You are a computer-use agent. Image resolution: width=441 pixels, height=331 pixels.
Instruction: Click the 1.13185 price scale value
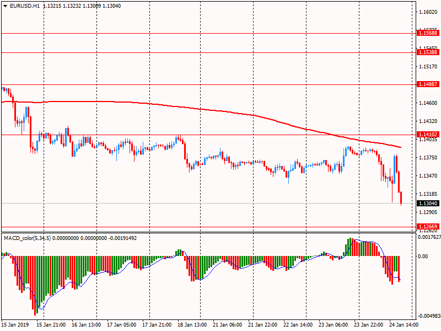tap(428, 194)
